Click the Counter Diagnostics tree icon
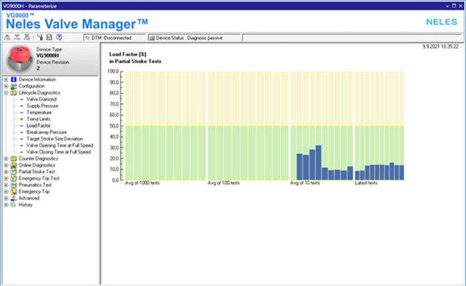466x286 pixels. pyautogui.click(x=13, y=158)
